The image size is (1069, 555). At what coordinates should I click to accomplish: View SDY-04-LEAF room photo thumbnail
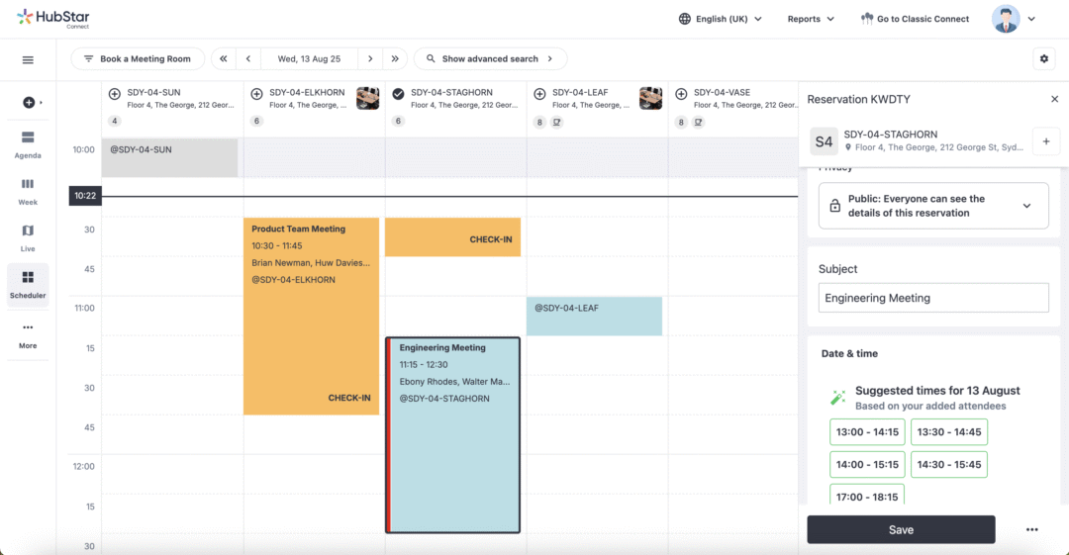pos(650,98)
